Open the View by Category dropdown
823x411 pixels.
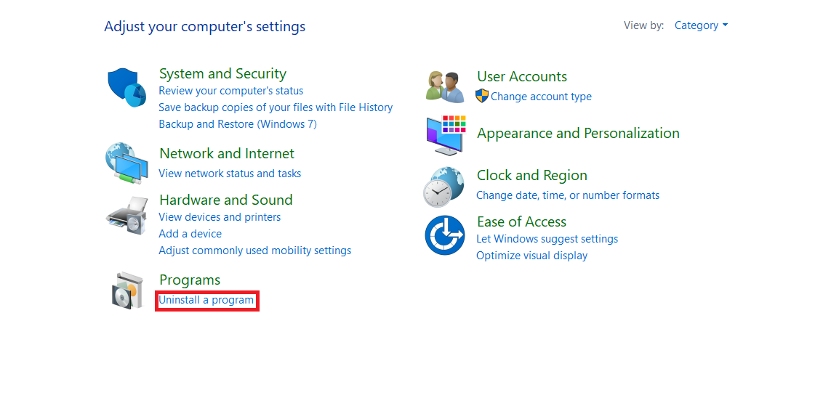tap(701, 25)
